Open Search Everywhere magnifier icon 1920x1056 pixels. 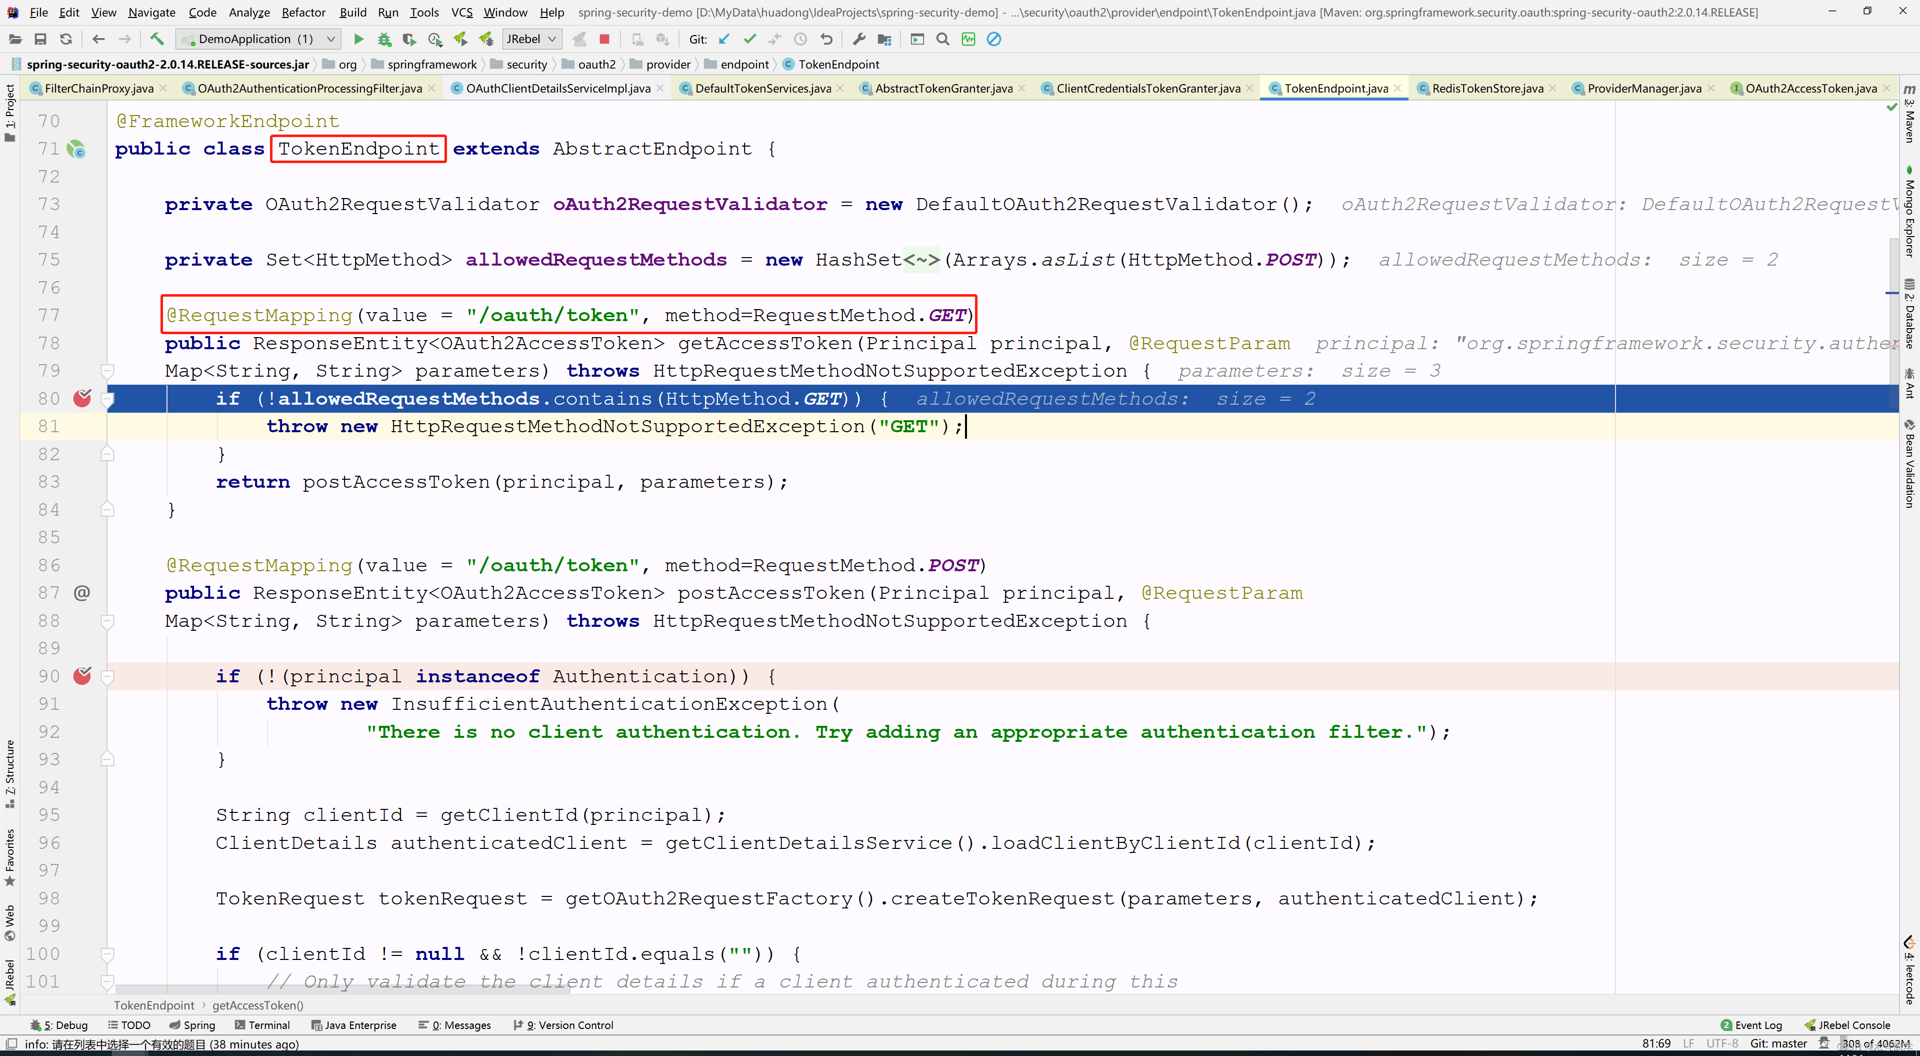pos(943,40)
